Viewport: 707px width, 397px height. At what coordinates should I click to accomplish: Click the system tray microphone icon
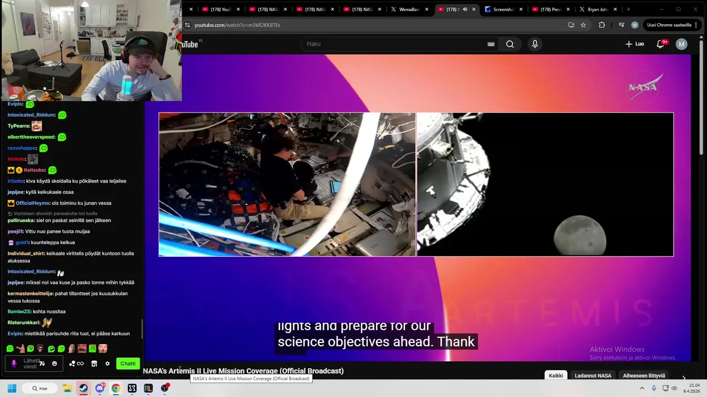pos(654,388)
